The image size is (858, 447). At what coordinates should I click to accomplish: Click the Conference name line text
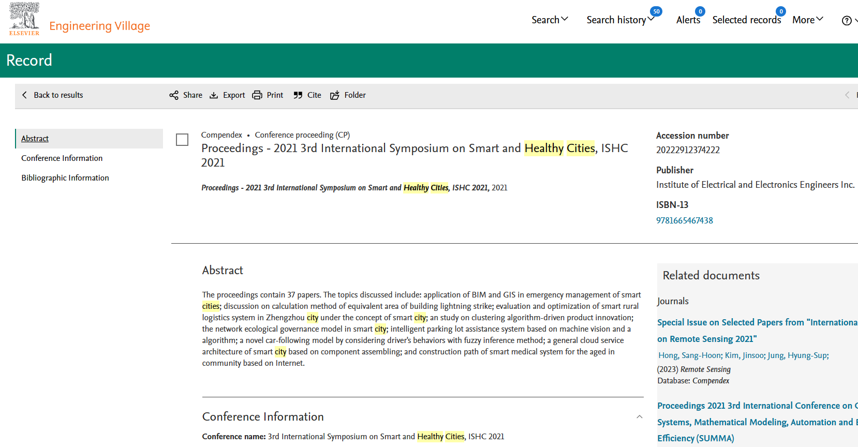(353, 437)
